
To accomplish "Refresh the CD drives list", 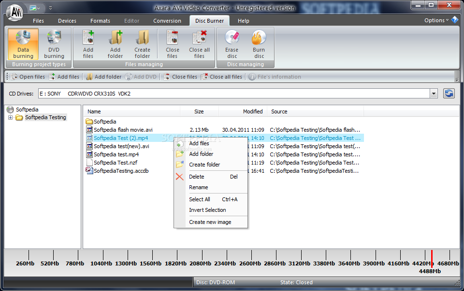I will tap(449, 94).
